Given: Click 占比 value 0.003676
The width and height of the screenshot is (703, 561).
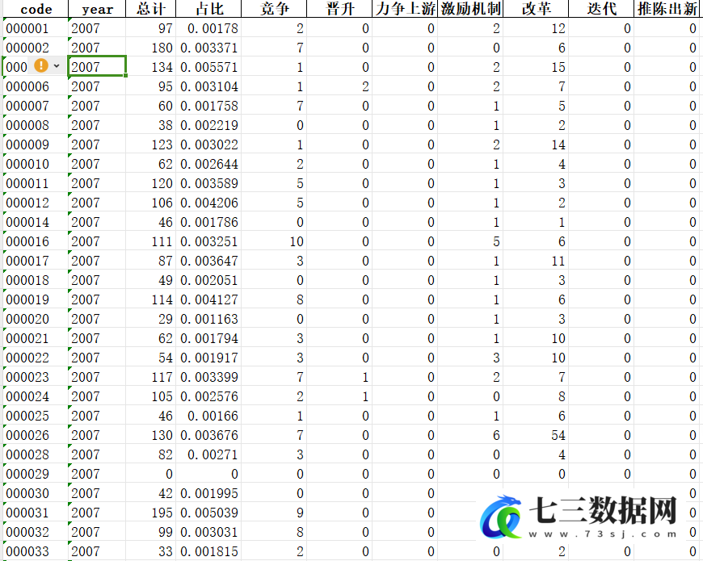Looking at the screenshot, I should point(208,435).
